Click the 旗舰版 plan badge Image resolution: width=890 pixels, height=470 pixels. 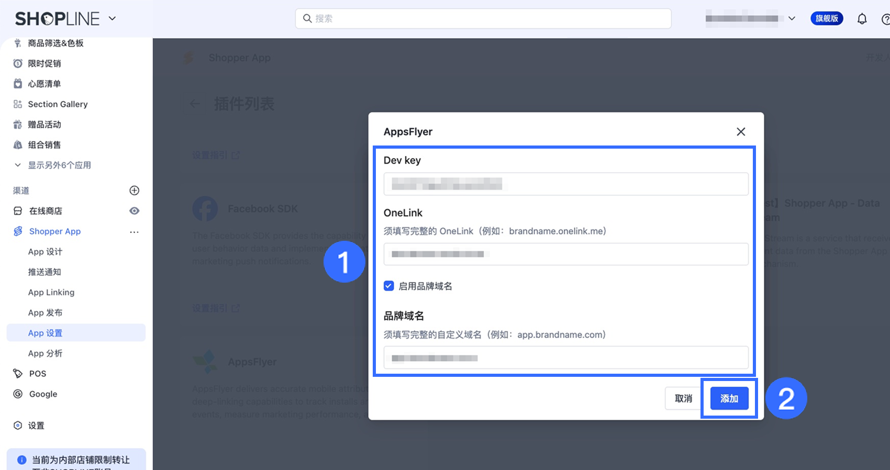(x=827, y=18)
